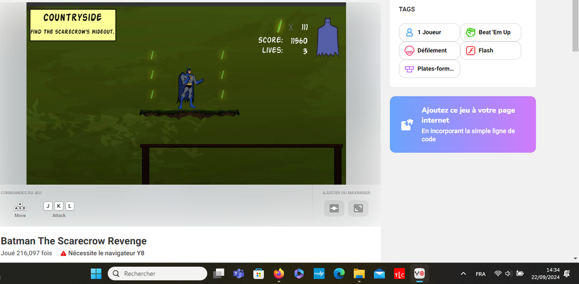Click the fullscreen maximize game button
The height and width of the screenshot is (284, 579).
click(358, 208)
